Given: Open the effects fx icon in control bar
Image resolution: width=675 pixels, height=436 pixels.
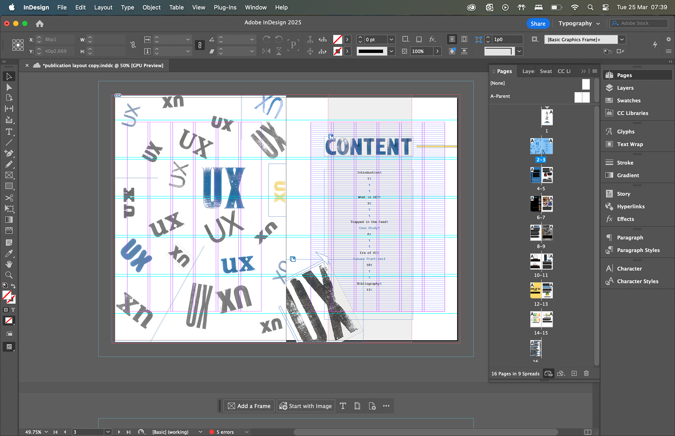Looking at the screenshot, I should (432, 39).
